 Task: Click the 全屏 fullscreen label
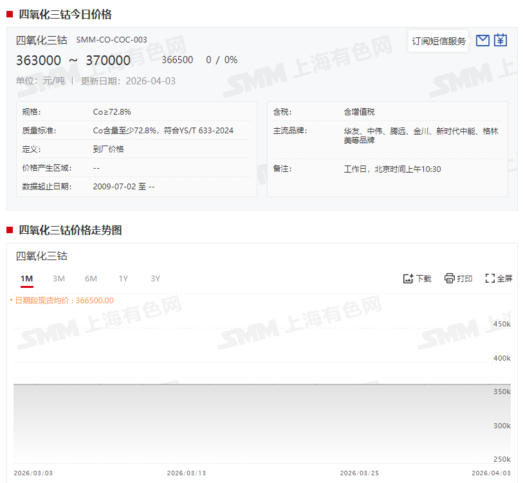tap(504, 279)
